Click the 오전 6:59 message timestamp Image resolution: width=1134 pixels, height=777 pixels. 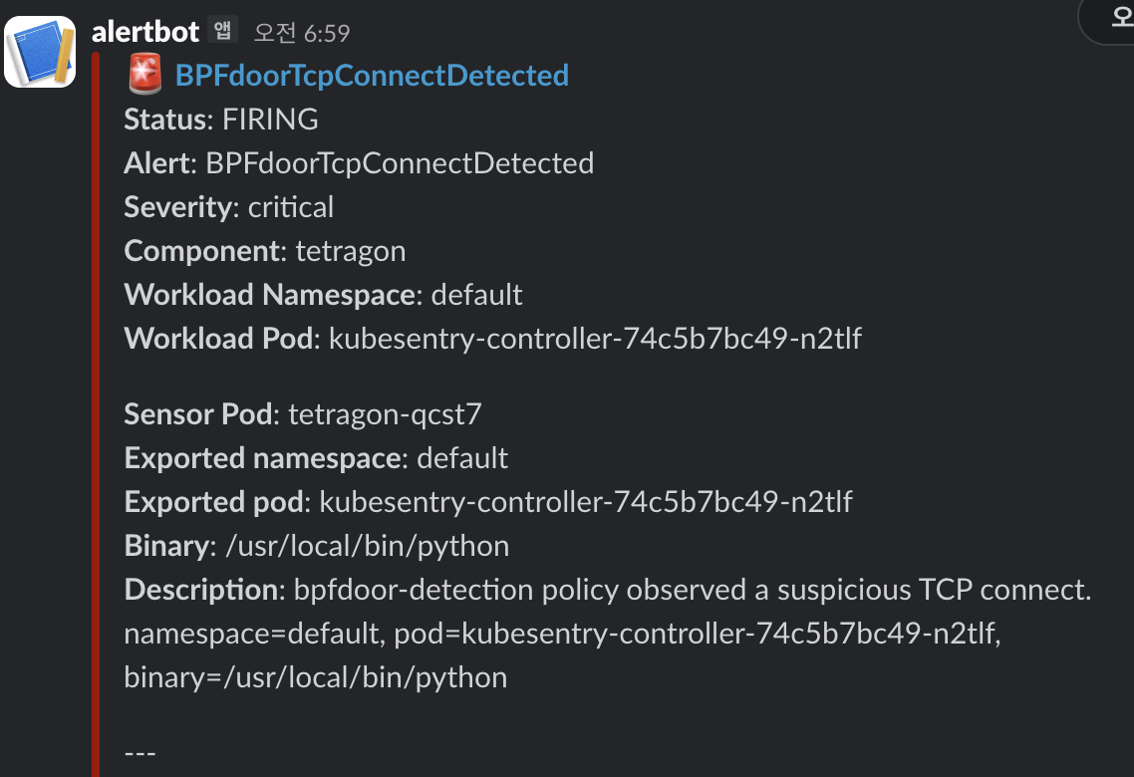(x=302, y=33)
